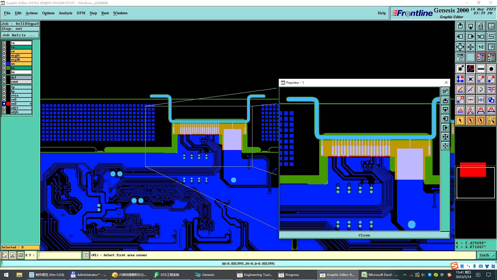The image size is (497, 280).
Task: Select the ruler measurement tool
Action: (481, 69)
